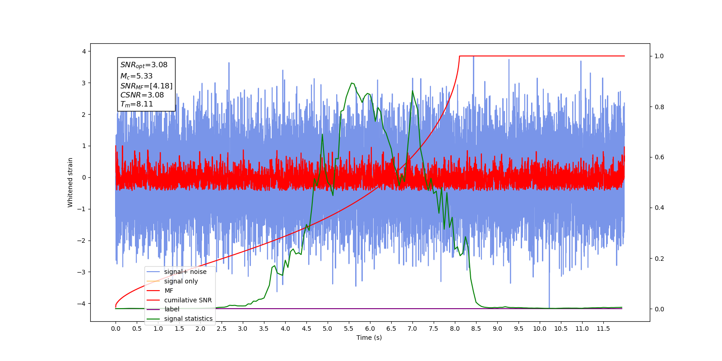Click the 'Time (s)' x-axis label
The height and width of the screenshot is (361, 722).
tap(369, 338)
